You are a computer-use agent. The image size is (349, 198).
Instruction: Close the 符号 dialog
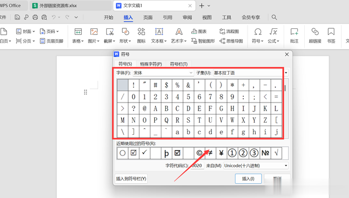tap(287, 55)
